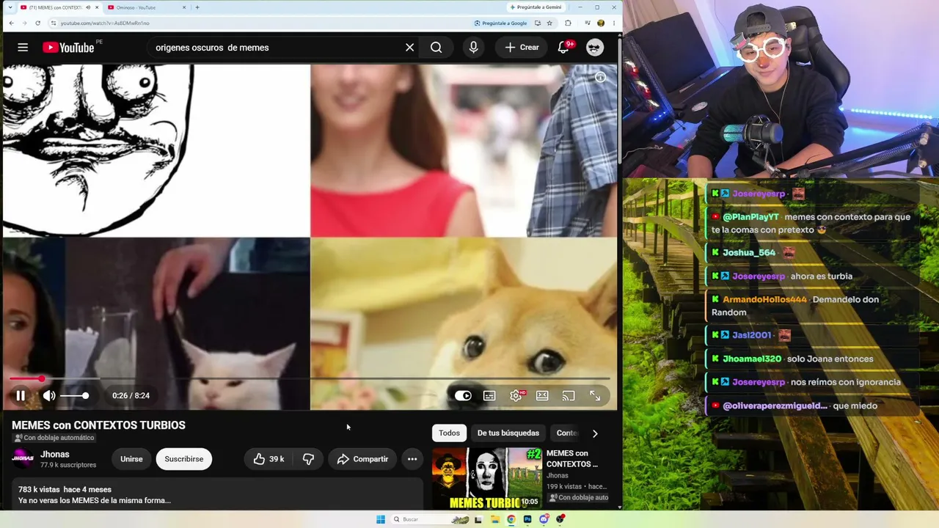
Task: Close the Ominoso - YouTube tab
Action: 184,7
